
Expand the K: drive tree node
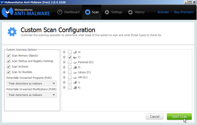click(x=64, y=87)
